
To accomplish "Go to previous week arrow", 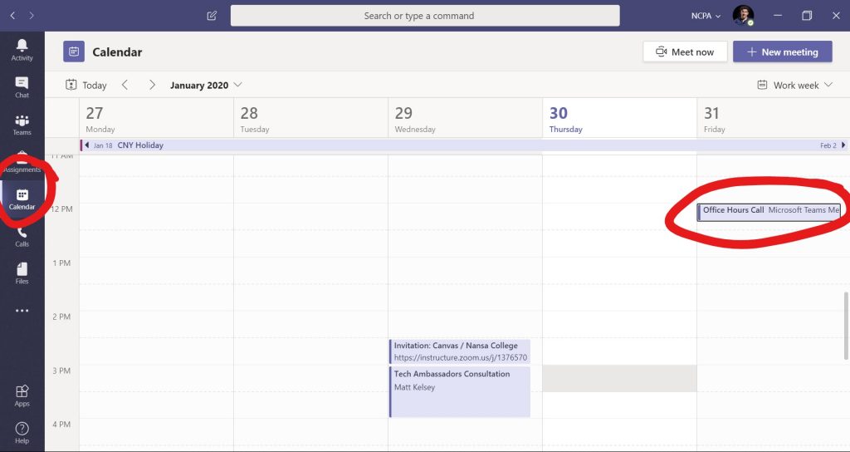I will [125, 85].
